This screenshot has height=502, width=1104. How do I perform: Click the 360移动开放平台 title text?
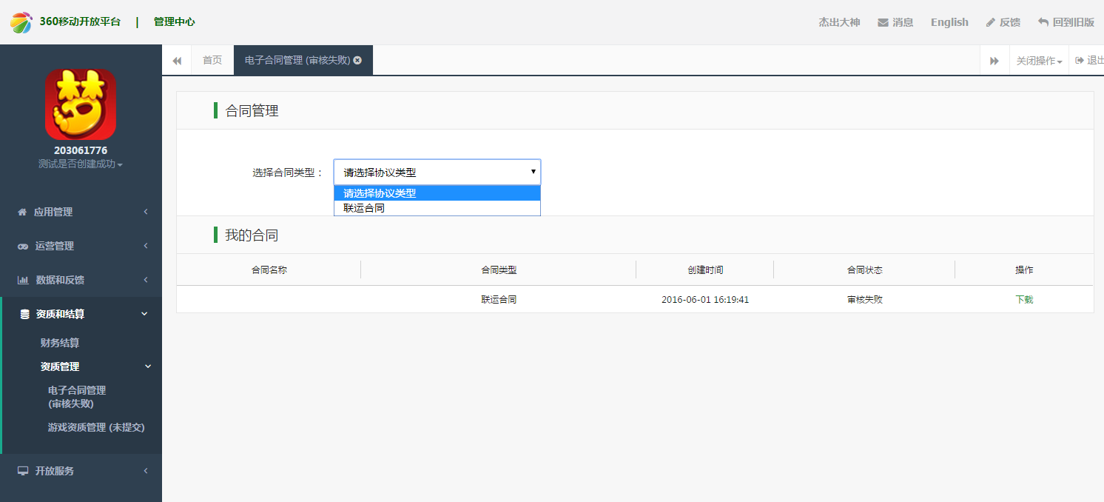click(x=80, y=22)
